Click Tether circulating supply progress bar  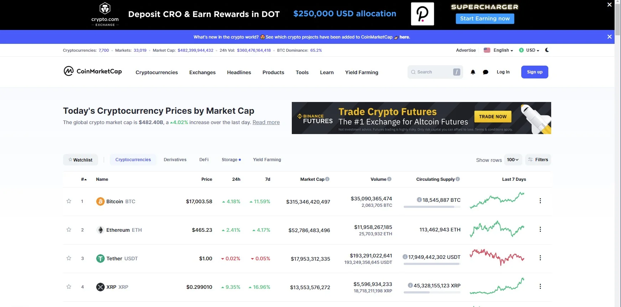click(432, 264)
